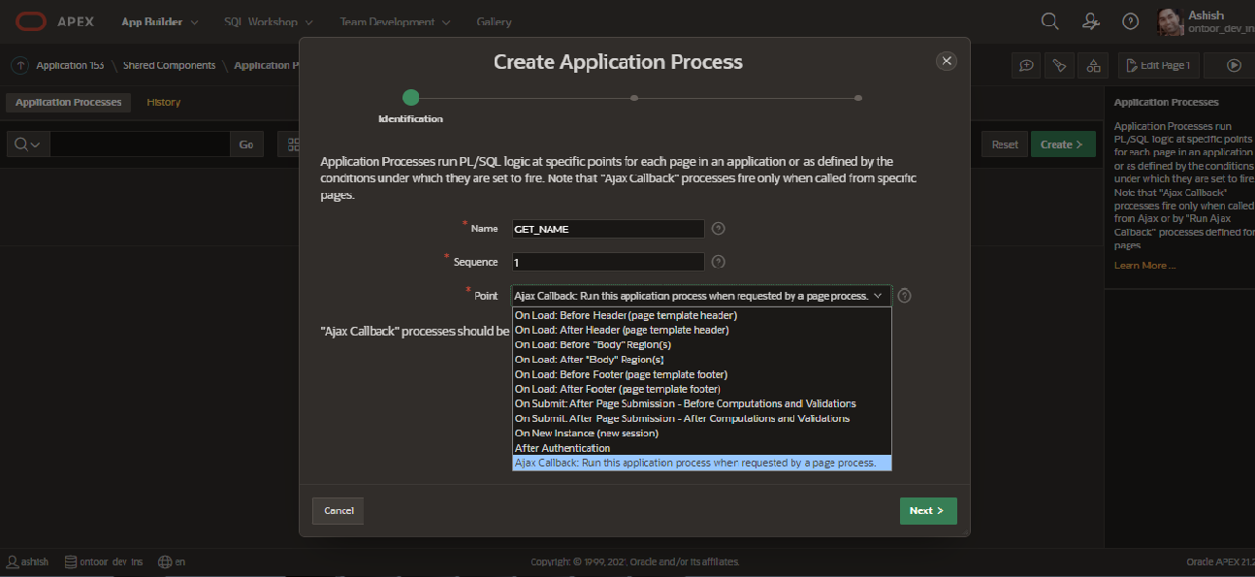Click the Next button in the wizard

[x=927, y=510]
